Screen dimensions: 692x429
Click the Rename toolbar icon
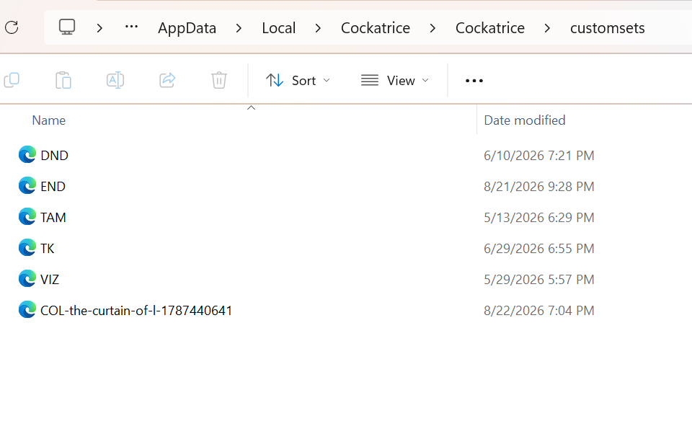click(115, 80)
